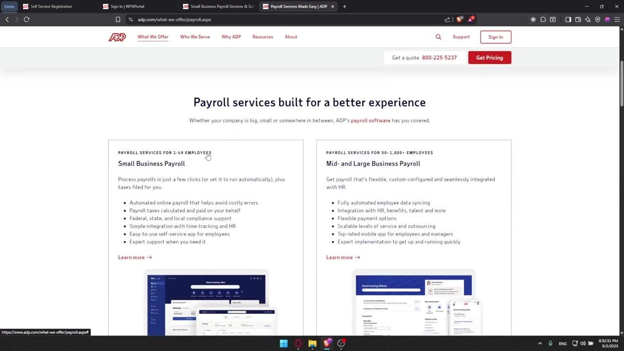Follow the payroll software inline link
The width and height of the screenshot is (624, 351).
pos(370,120)
